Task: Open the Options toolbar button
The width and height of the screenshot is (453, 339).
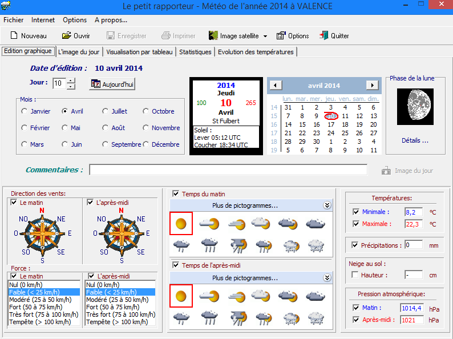Action: (x=293, y=36)
